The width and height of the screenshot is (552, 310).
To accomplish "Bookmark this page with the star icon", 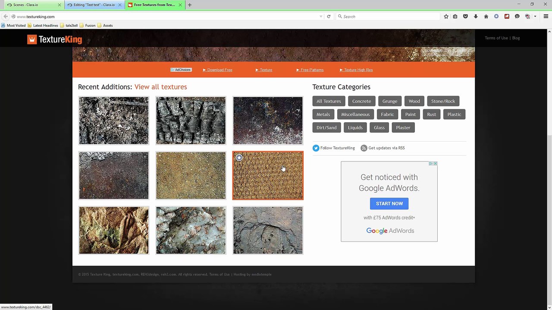I will [446, 16].
